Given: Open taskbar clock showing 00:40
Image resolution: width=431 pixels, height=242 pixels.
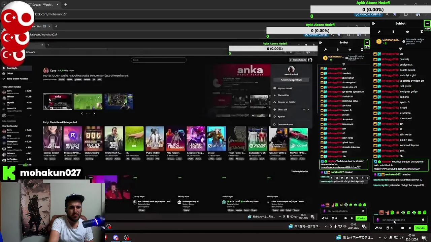Looking at the screenshot, I should [x=411, y=238].
